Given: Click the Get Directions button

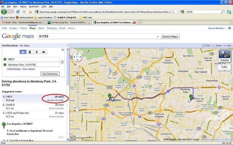Looking at the screenshot, I should pos(50,74).
